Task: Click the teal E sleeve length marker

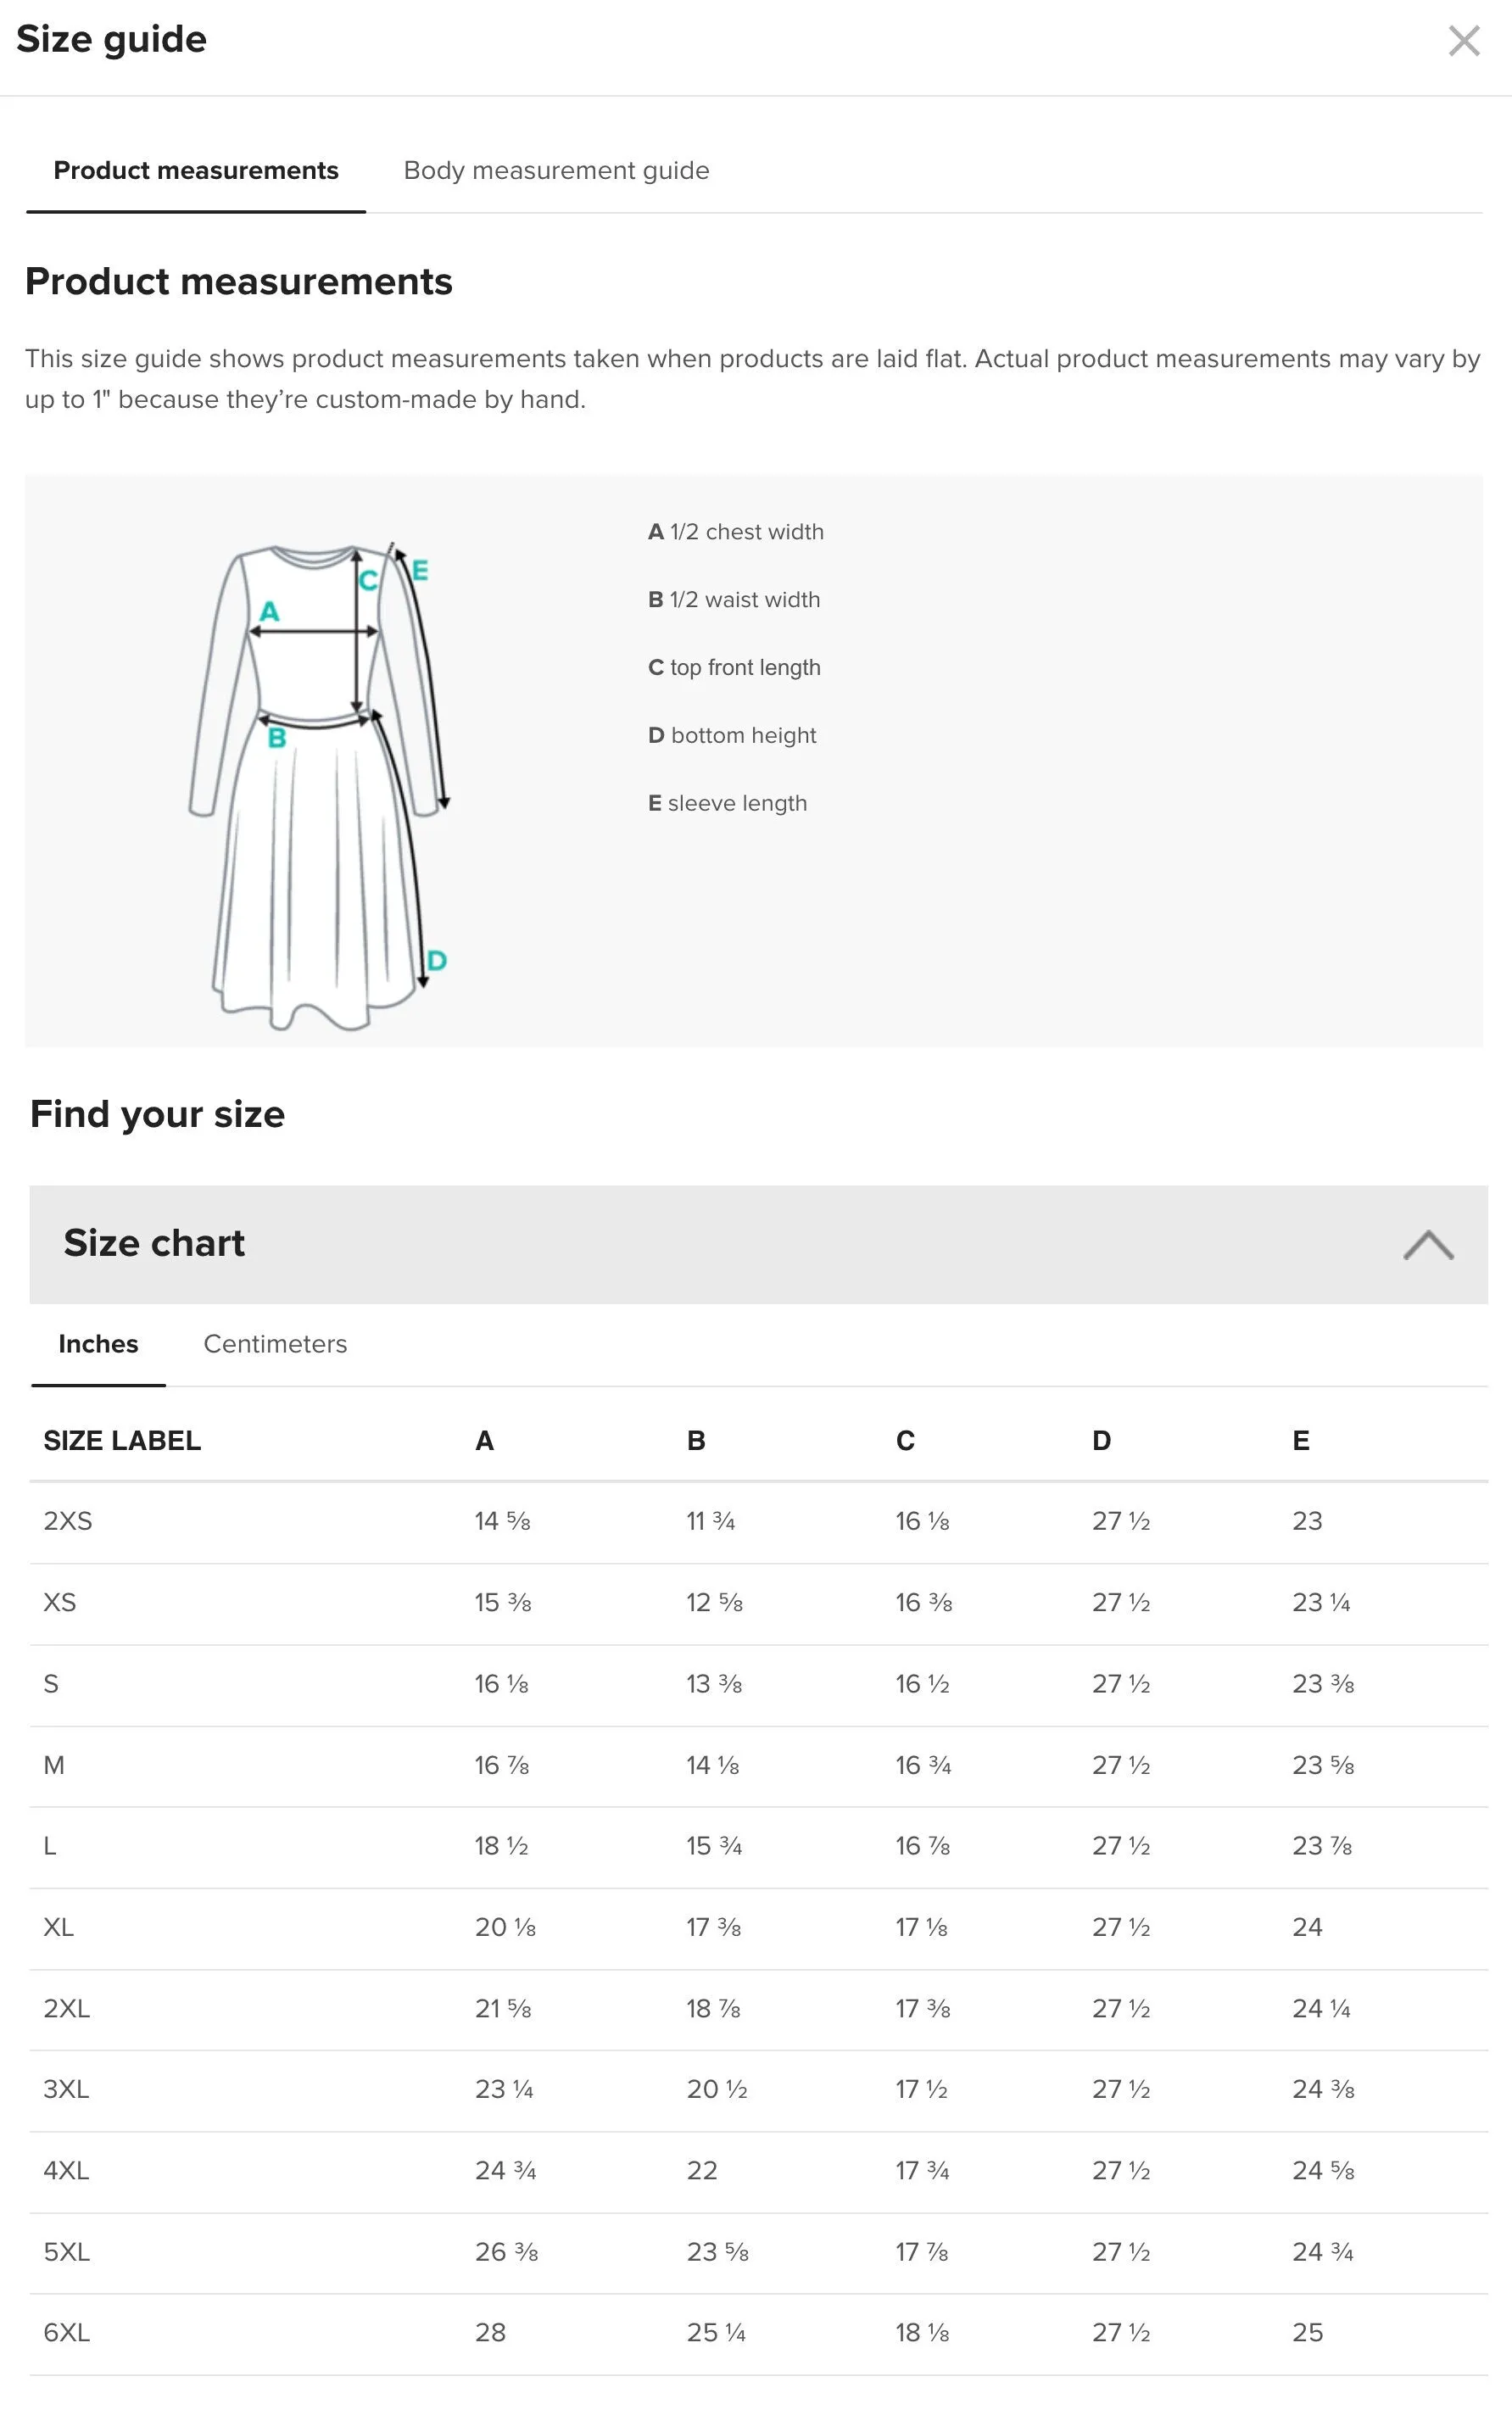Action: click(x=420, y=570)
